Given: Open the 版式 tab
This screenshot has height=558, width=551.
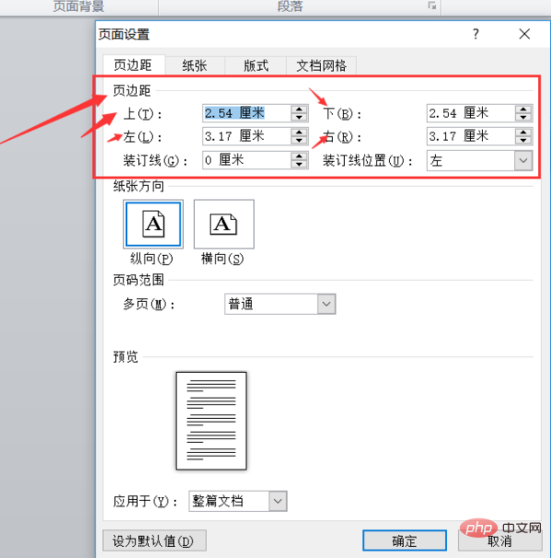Looking at the screenshot, I should [x=256, y=65].
